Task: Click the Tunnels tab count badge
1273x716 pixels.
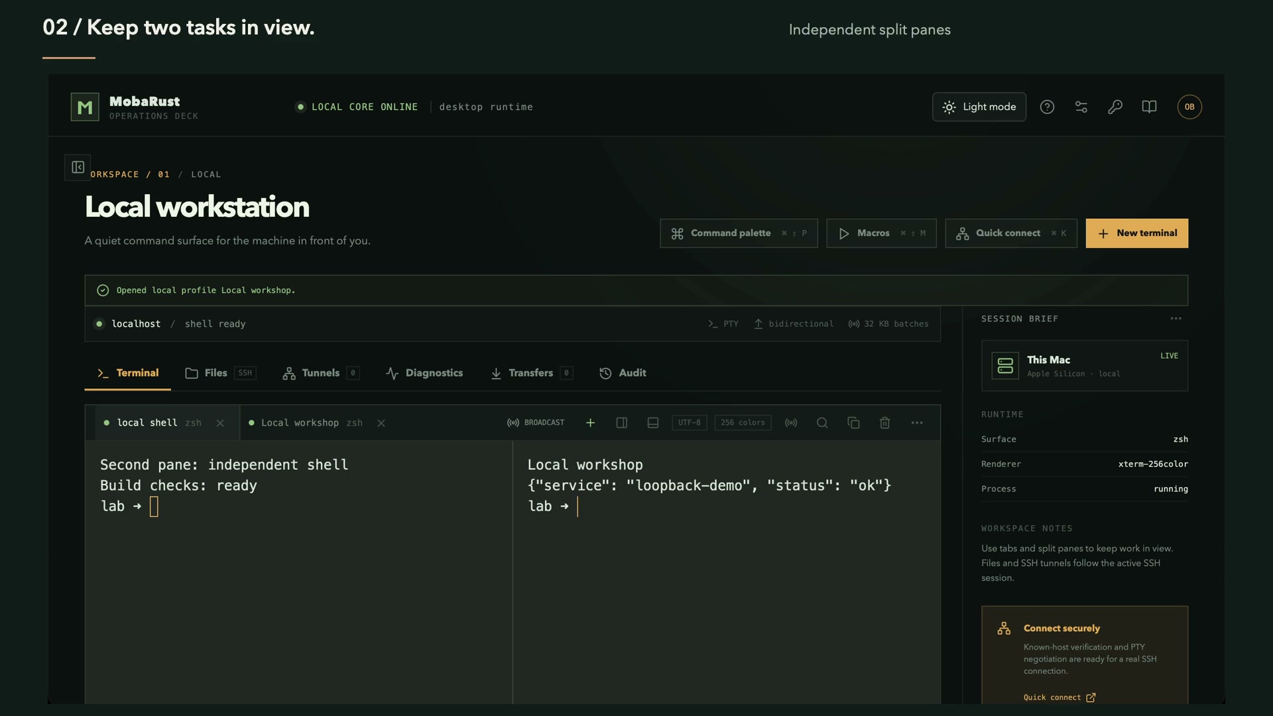Action: [353, 373]
